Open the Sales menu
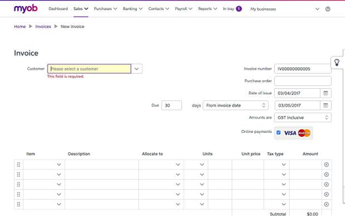Viewport: 345px width, 216px height. point(81,9)
